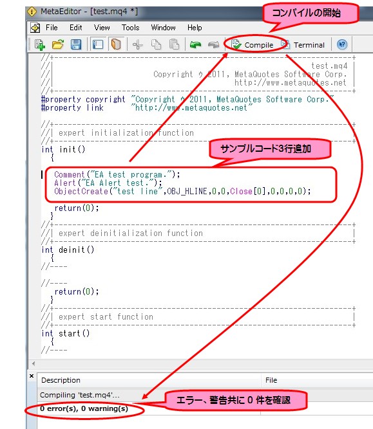Click the MetaEditor title bar icon

(x=32, y=12)
